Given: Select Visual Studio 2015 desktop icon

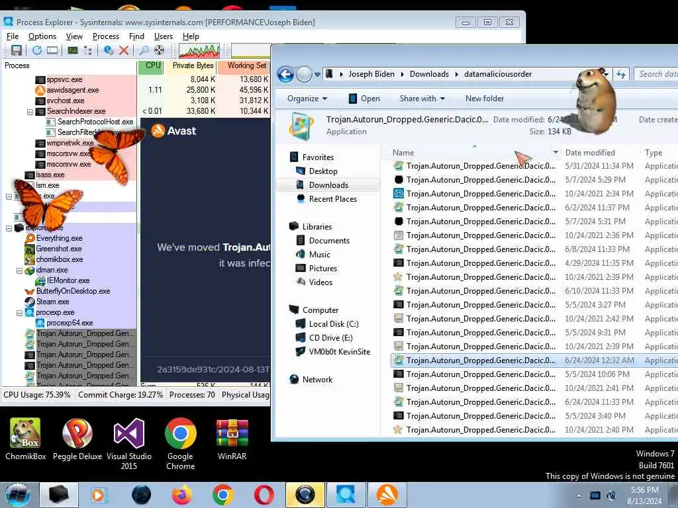Looking at the screenshot, I should [x=129, y=444].
